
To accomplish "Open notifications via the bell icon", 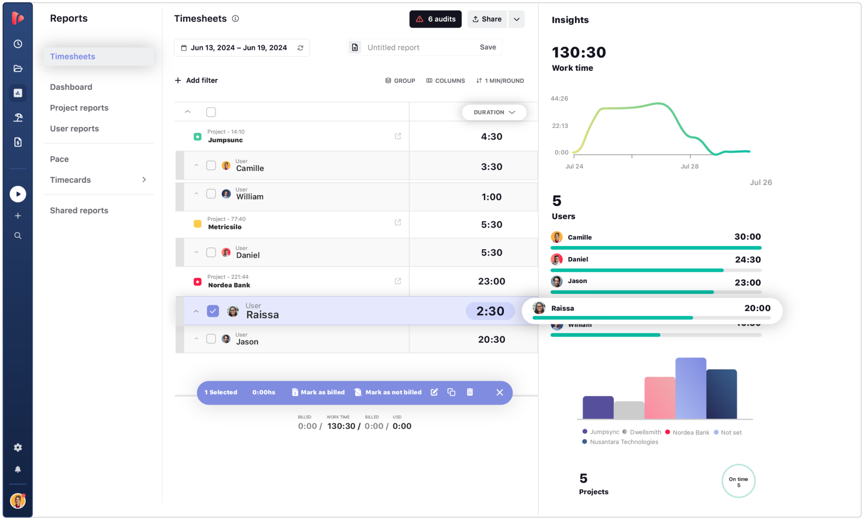I will (18, 469).
